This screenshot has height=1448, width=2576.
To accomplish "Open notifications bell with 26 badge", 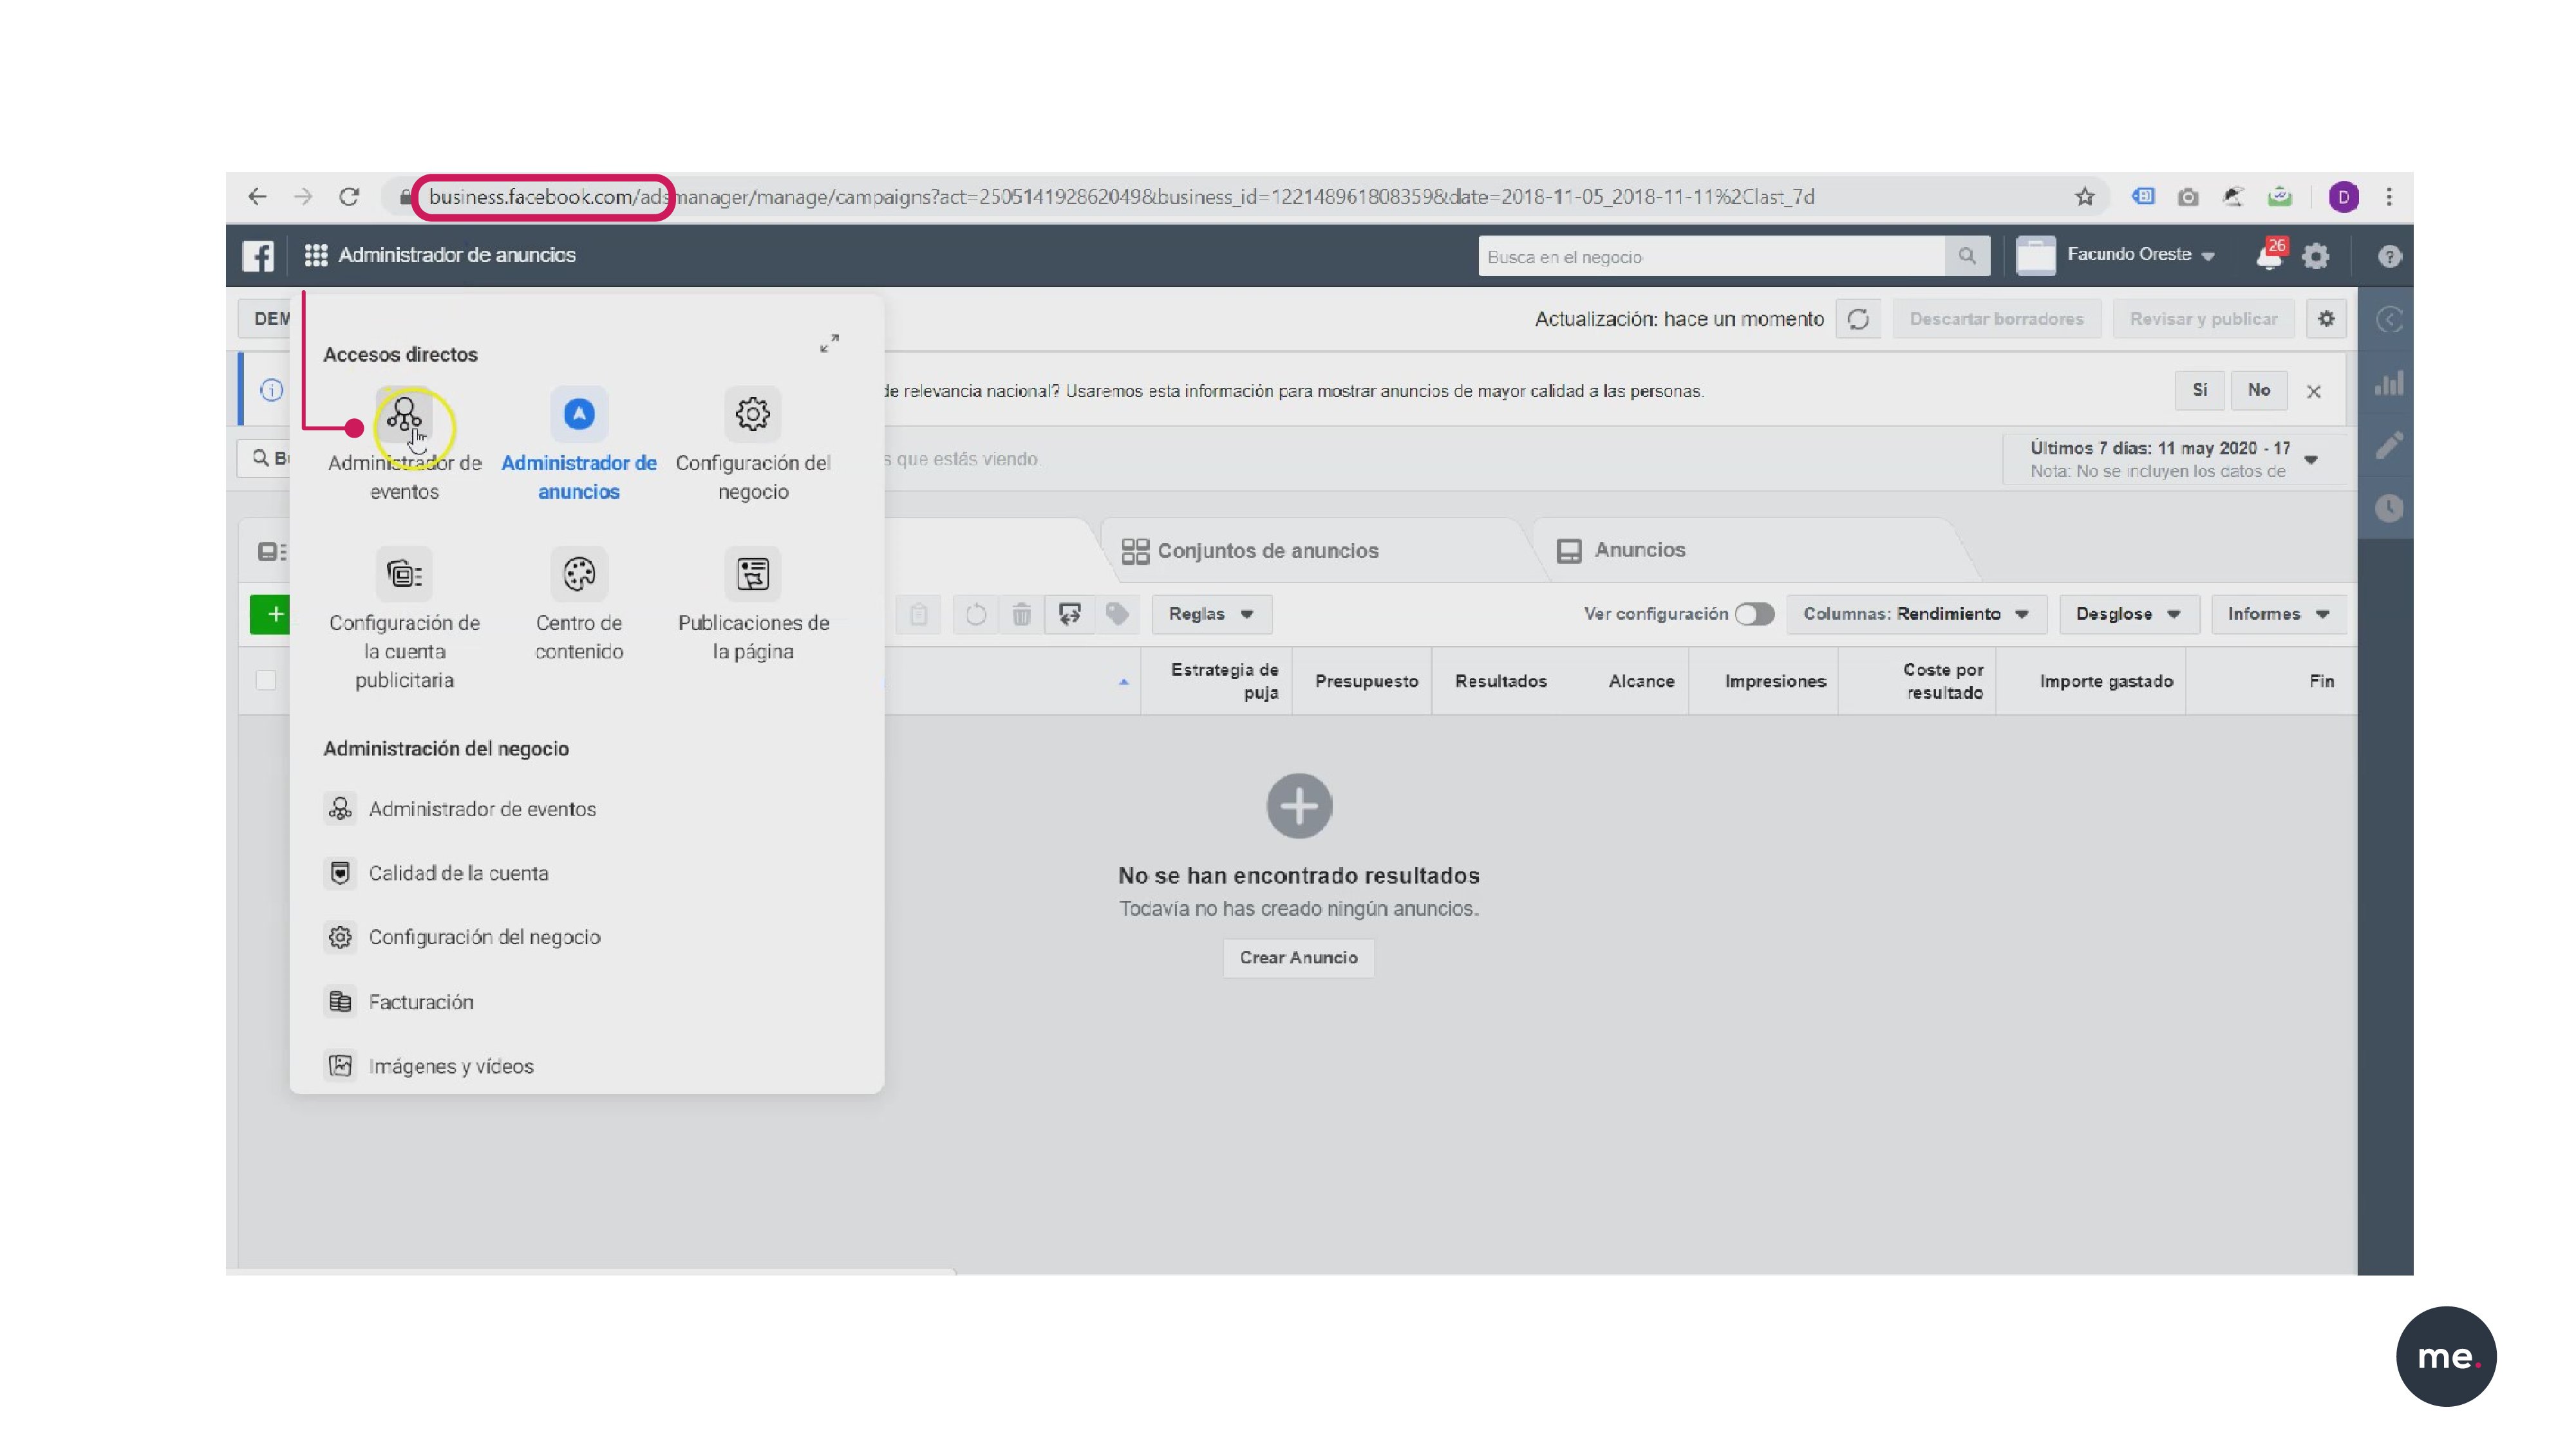I will click(x=2270, y=256).
